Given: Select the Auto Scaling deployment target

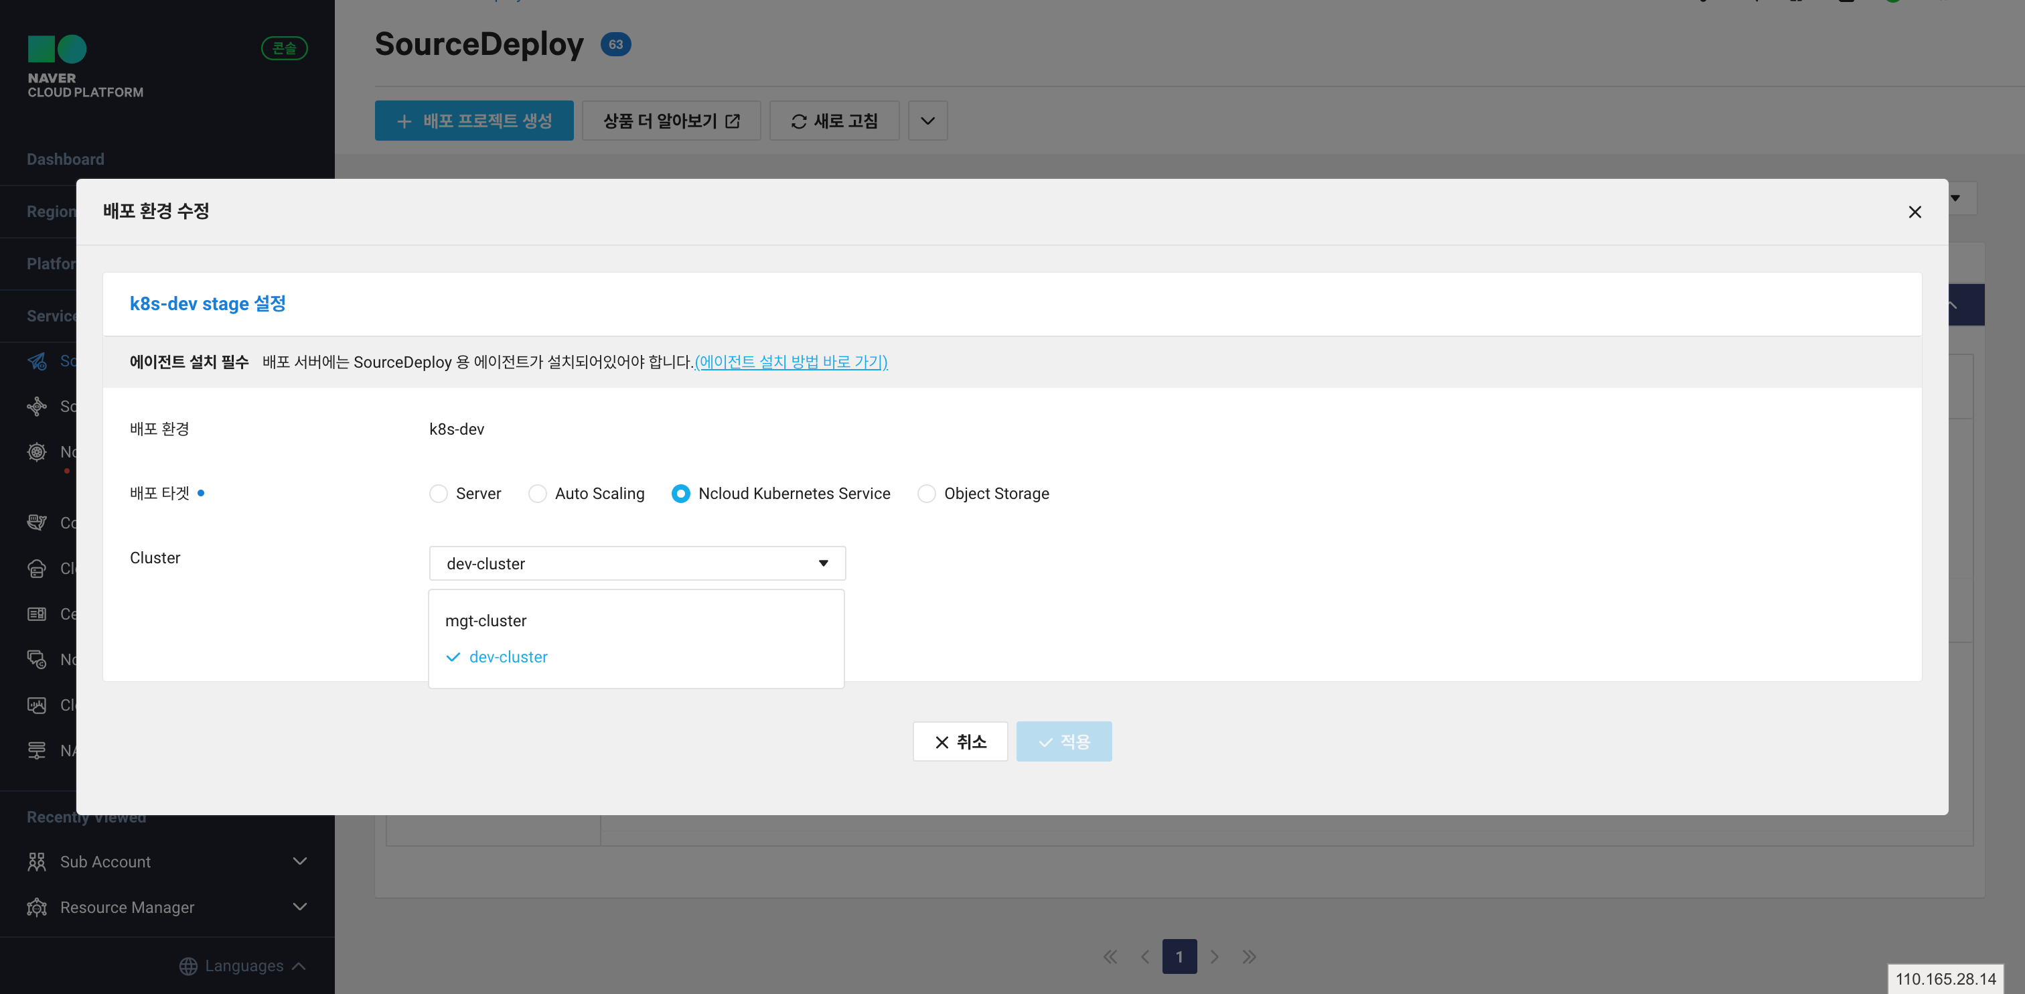Looking at the screenshot, I should point(538,493).
